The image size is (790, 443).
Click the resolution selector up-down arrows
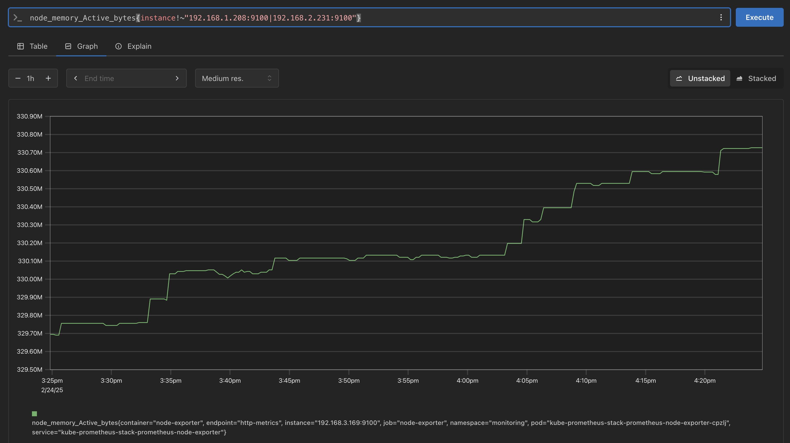269,78
